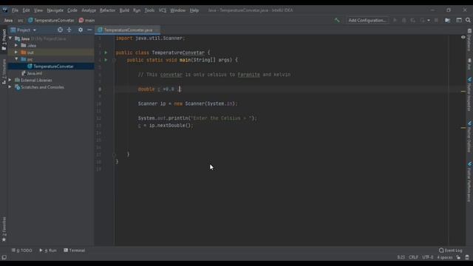Click the Run arrow in the top toolbar
The height and width of the screenshot is (266, 473).
(395, 20)
